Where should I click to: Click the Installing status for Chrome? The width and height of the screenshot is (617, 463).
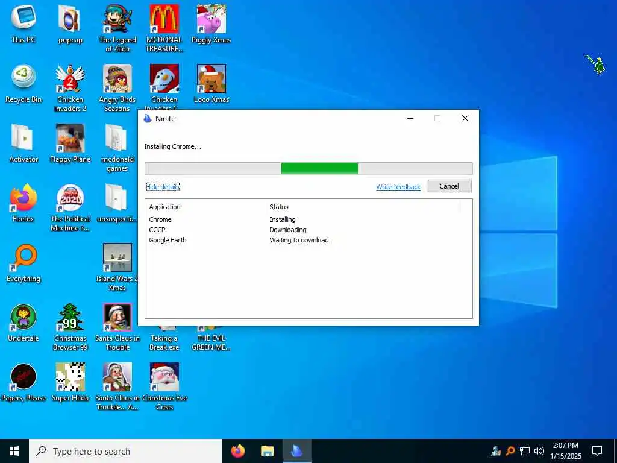coord(282,219)
